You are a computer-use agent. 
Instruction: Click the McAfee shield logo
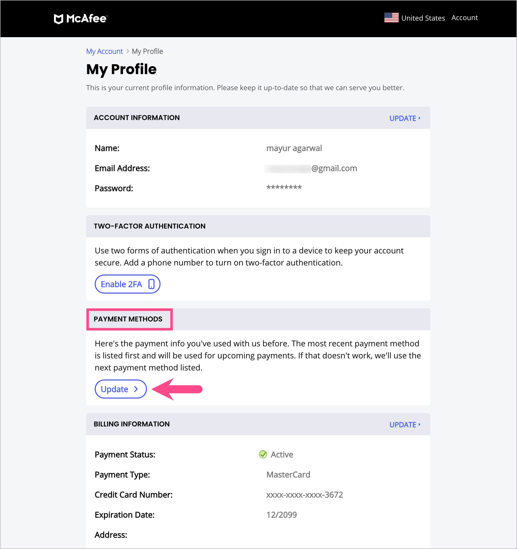(59, 19)
